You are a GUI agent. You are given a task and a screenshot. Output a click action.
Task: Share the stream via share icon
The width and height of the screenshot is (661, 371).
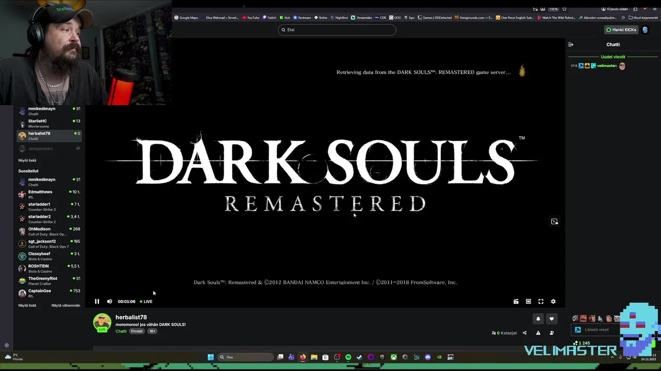pos(525,333)
